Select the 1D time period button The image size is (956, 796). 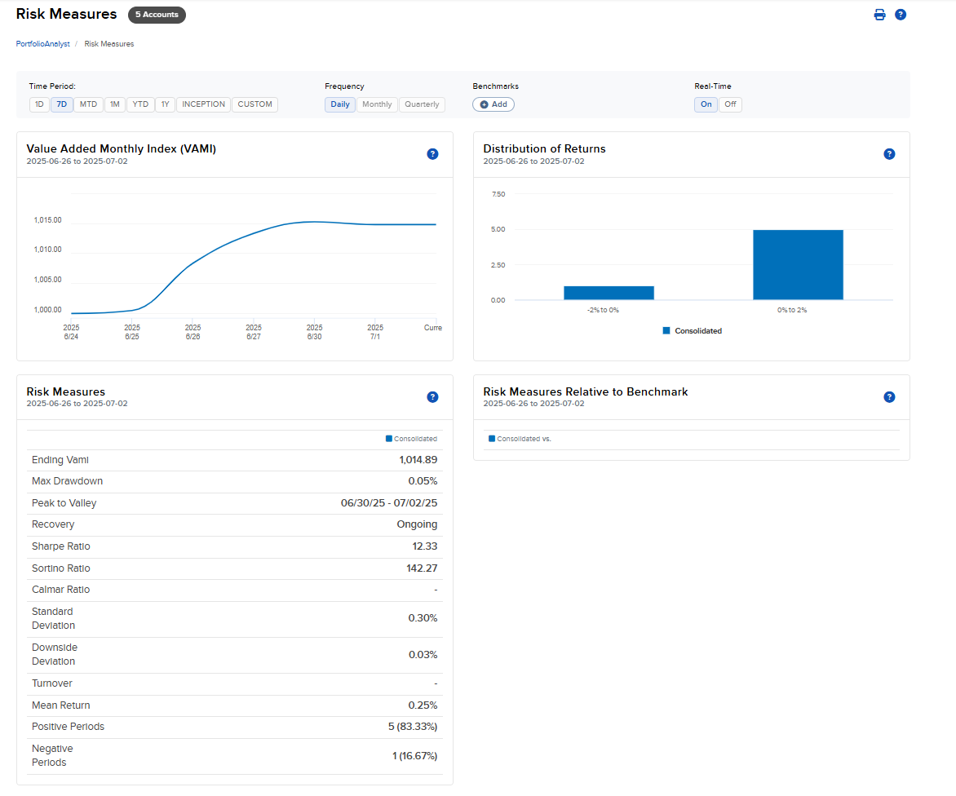click(38, 104)
